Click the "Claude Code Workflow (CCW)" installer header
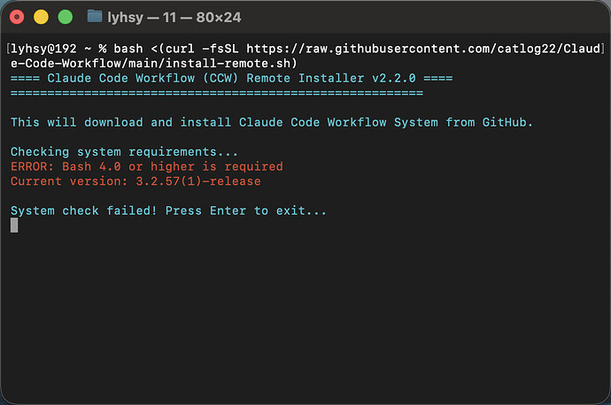 (143, 78)
